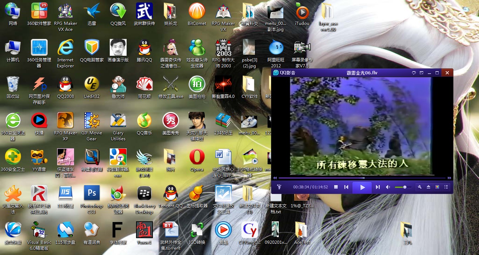Rewind using the double-left arrows in QQ影音

[275, 178]
